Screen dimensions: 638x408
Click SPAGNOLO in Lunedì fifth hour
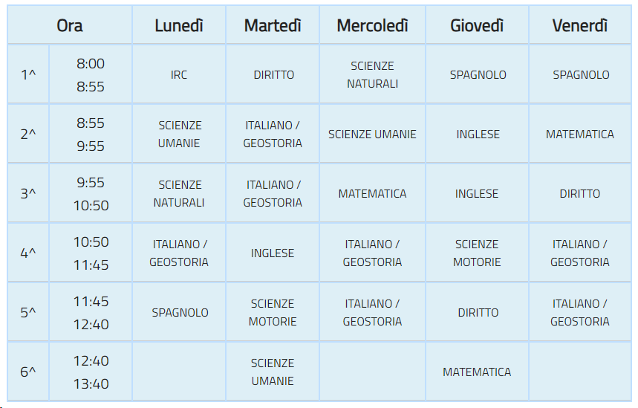178,312
